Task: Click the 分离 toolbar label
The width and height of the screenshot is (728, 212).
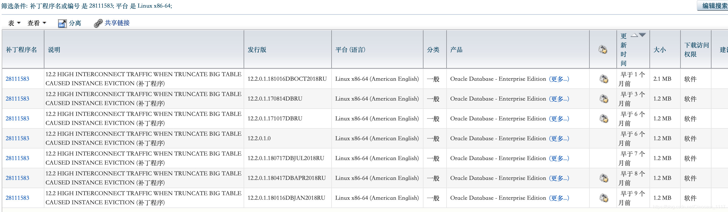Action: click(75, 23)
